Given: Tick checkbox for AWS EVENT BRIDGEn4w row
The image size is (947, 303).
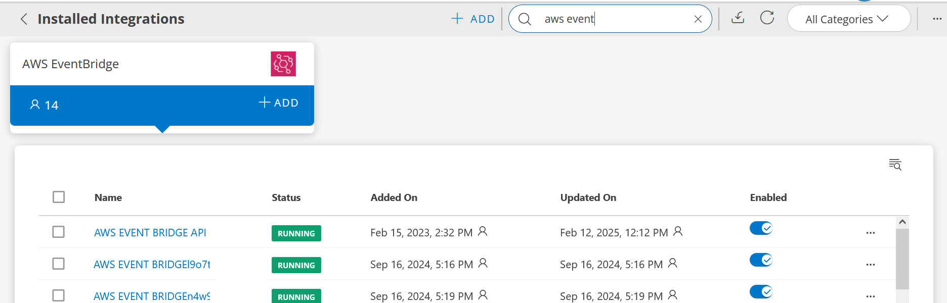Looking at the screenshot, I should 59,295.
